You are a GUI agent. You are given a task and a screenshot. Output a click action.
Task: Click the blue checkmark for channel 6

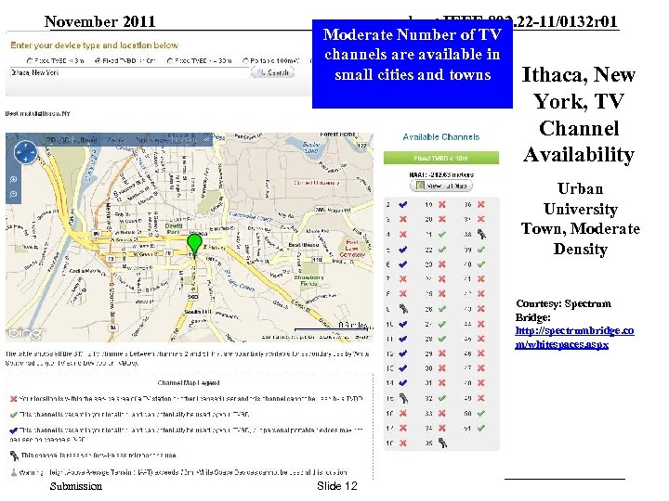point(402,264)
